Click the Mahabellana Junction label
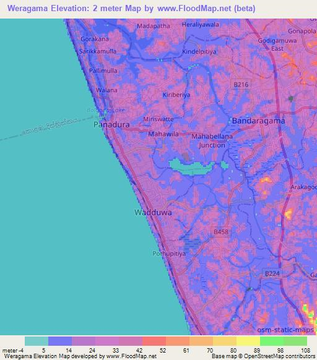The height and width of the screenshot is (360, 317). [212, 141]
